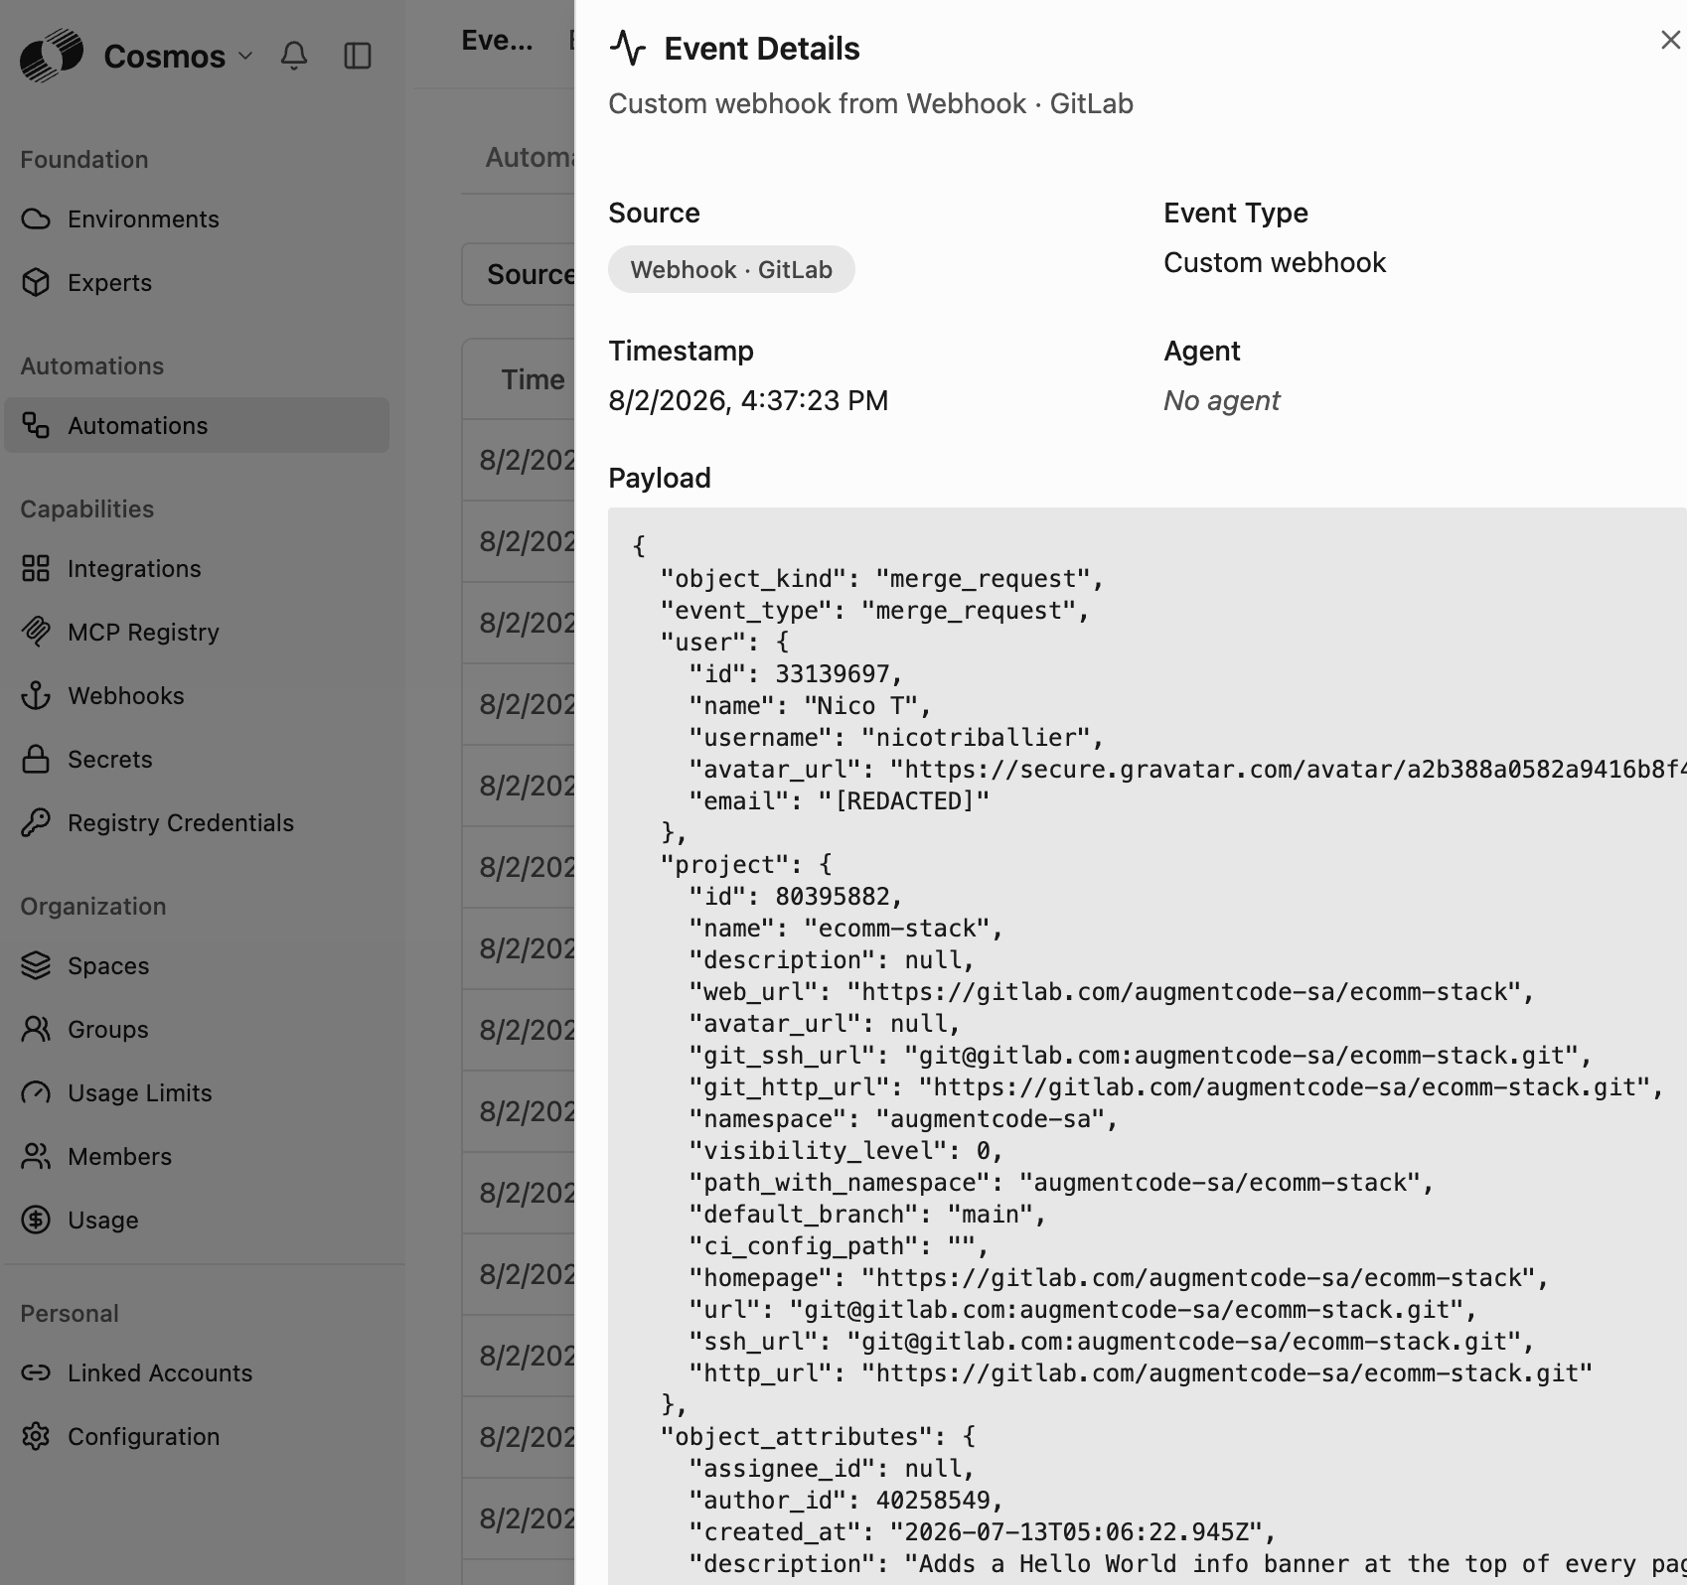Click the Webhook · GitLab source badge
The image size is (1687, 1585).
tap(731, 270)
